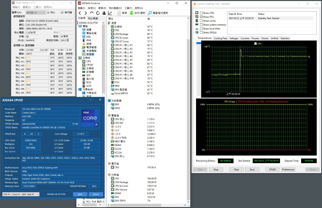This screenshot has width=322, height=208.
Task: Open AIDA64 檢視(V) menu
Action: coord(92,8)
